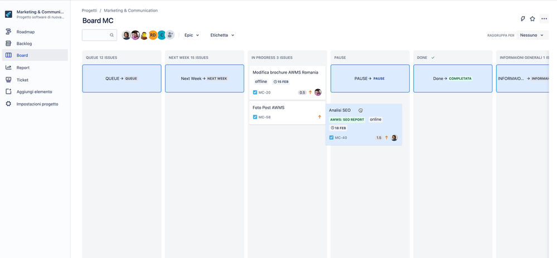Expand the Etichetta filter dropdown
557x258 pixels.
tap(222, 35)
